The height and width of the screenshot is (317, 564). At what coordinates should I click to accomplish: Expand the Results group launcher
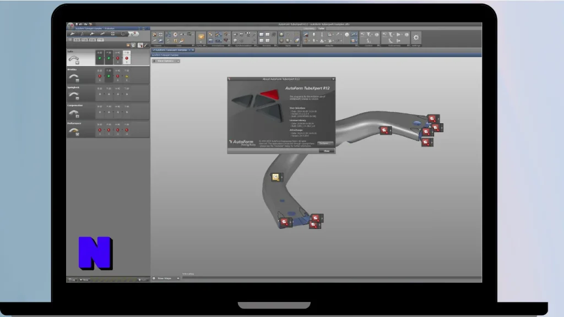pyautogui.click(x=356, y=46)
